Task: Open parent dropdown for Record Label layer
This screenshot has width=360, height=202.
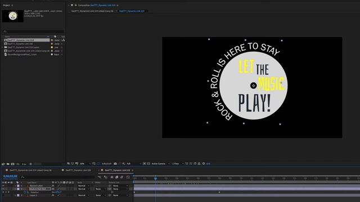Action: tap(120, 186)
